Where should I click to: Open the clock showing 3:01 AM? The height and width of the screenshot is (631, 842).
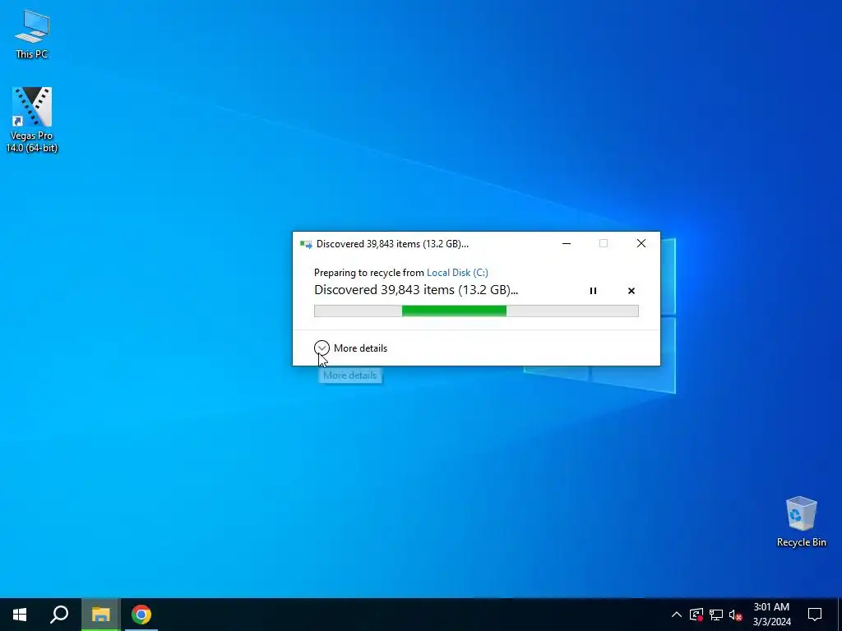tap(771, 615)
